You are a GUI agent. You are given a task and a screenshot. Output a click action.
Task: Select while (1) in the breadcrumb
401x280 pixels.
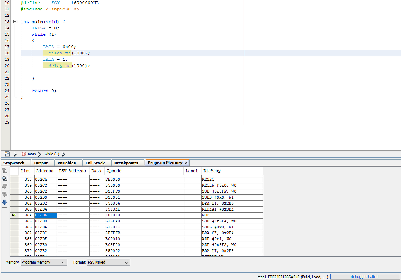coord(52,154)
